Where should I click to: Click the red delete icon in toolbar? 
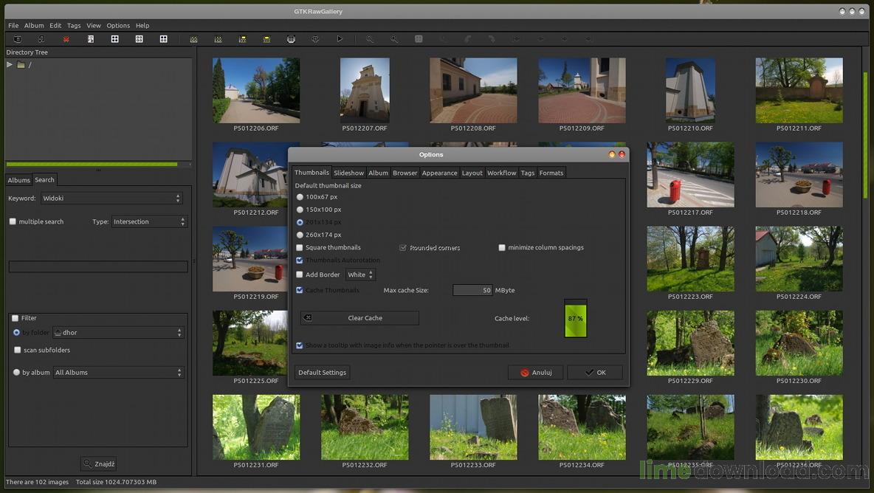(x=66, y=39)
